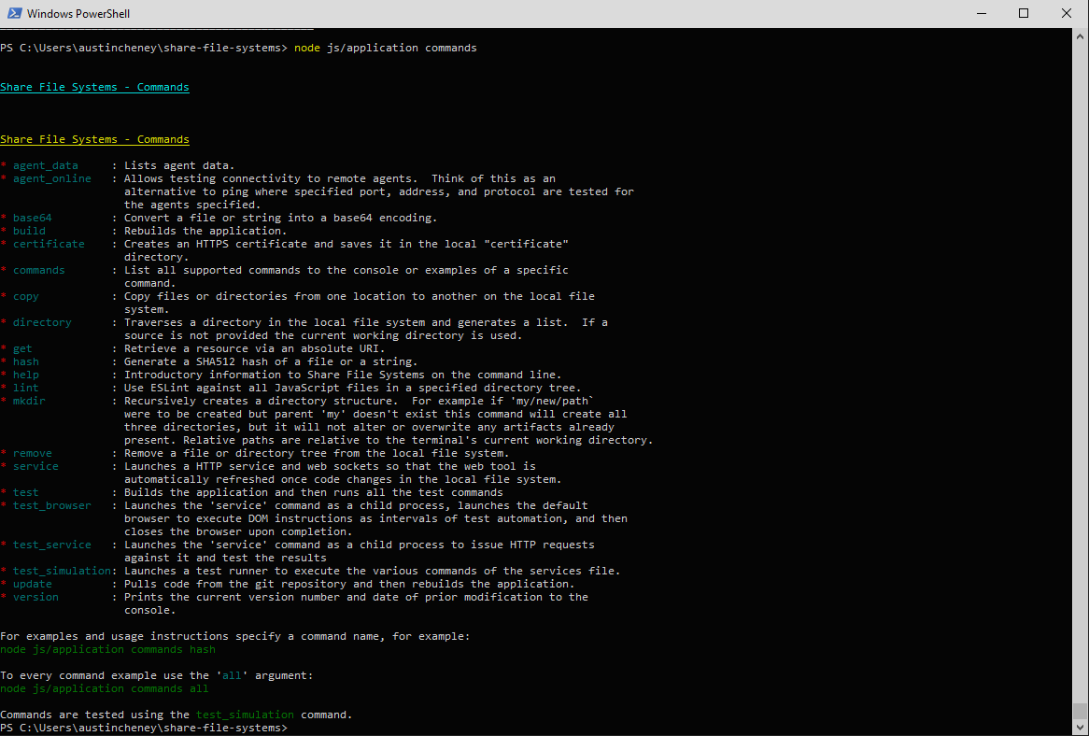Click the scrollbar up arrow

(1081, 35)
